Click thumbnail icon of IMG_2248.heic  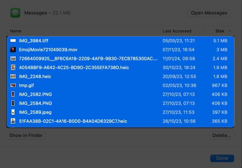tap(13, 76)
